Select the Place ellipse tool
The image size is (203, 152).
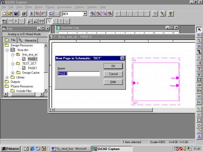point(199,126)
